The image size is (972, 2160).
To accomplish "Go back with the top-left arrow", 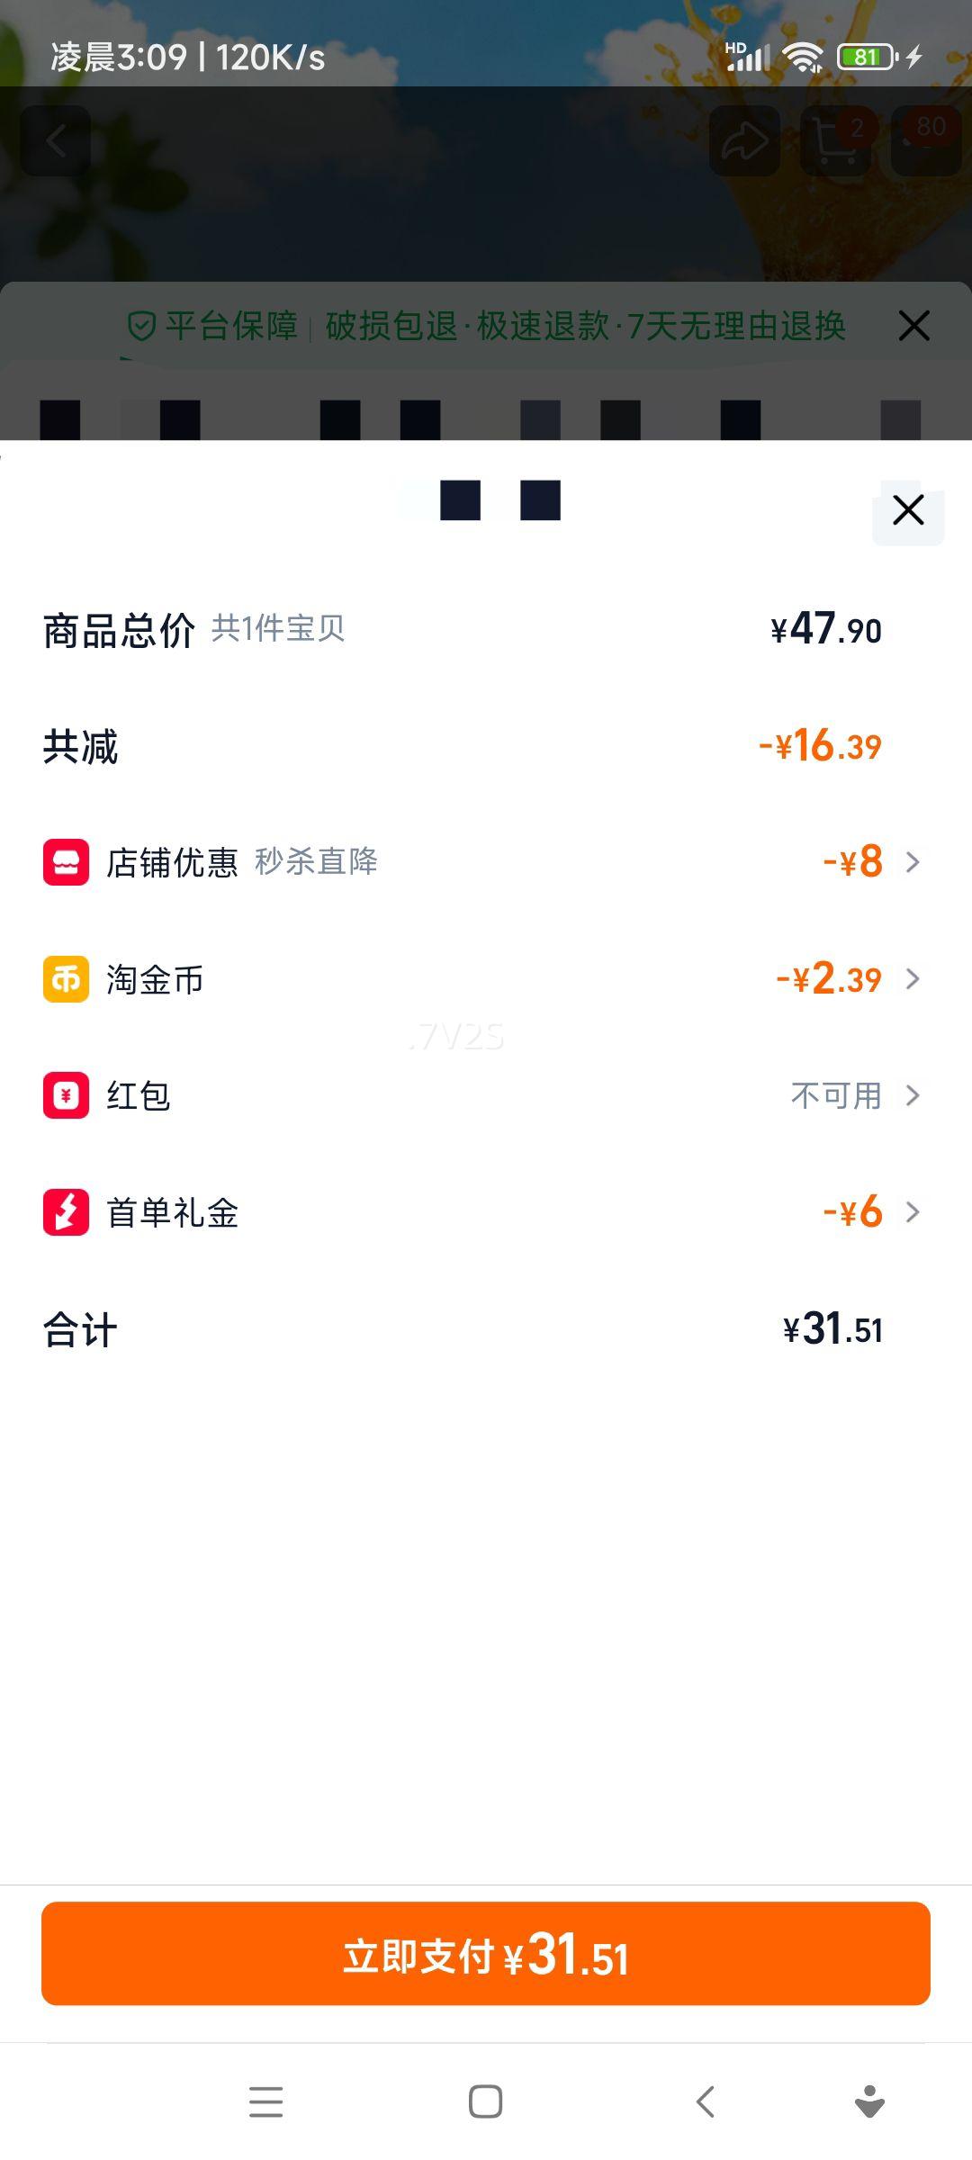I will 56,140.
